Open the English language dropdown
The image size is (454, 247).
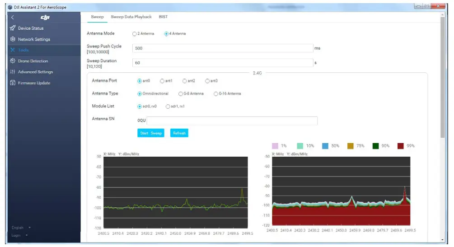pos(21,228)
